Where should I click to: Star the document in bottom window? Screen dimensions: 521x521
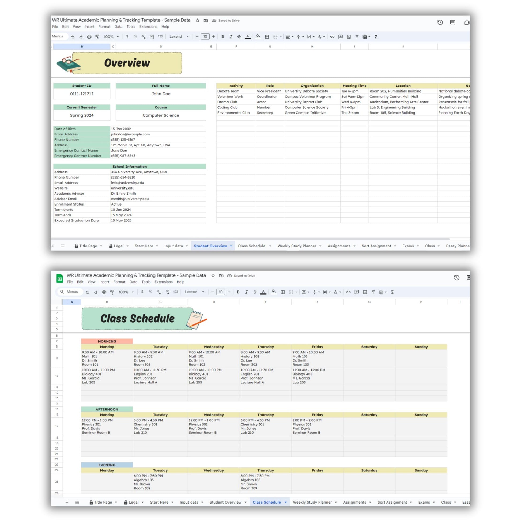[x=213, y=275]
